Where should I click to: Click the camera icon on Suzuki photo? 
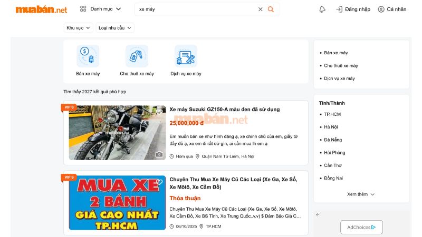(159, 154)
